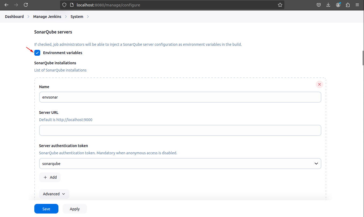
Task: Uncheck the Environment variables checkbox
Action: [x=37, y=53]
